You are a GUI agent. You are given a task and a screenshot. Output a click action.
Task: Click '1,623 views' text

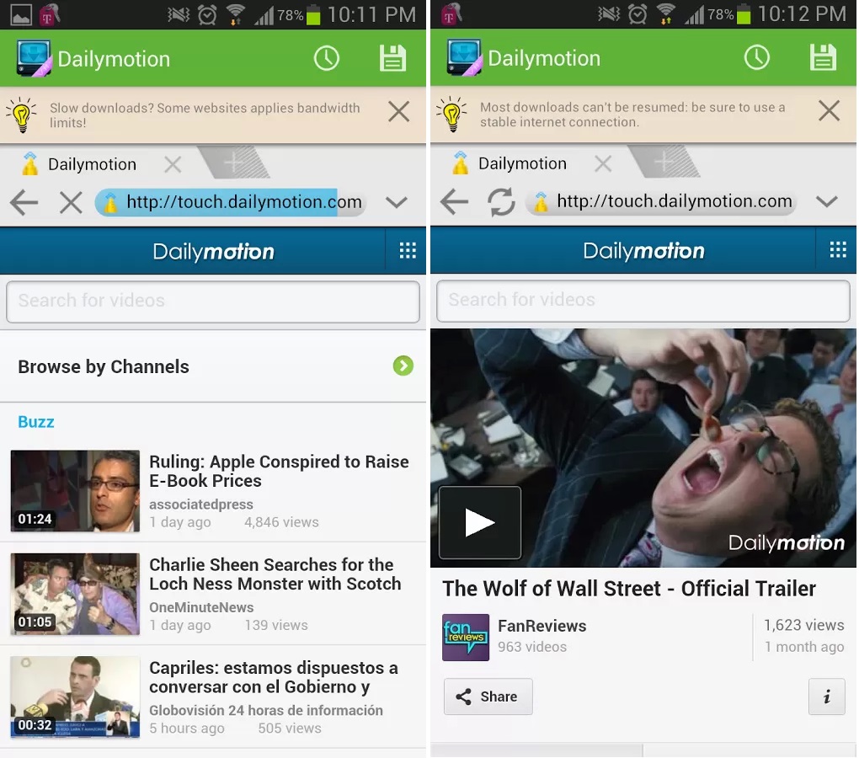point(803,625)
